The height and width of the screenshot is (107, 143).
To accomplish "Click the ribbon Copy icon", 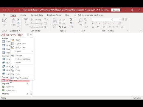I will tap(18, 23).
